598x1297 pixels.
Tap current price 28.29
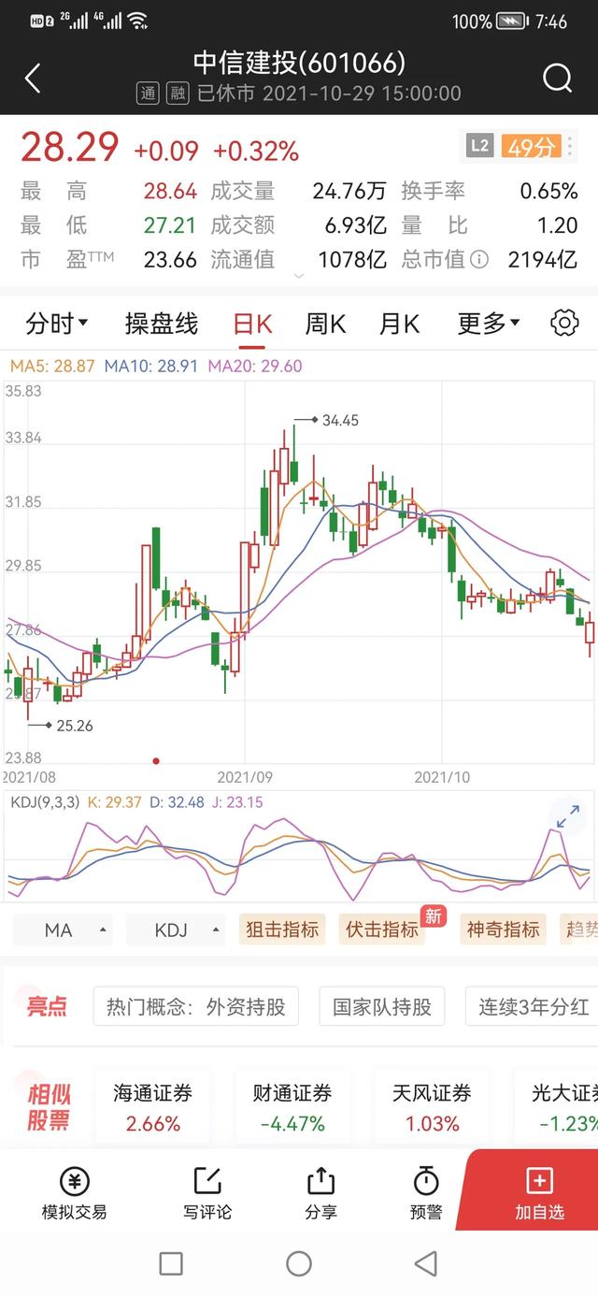click(70, 148)
